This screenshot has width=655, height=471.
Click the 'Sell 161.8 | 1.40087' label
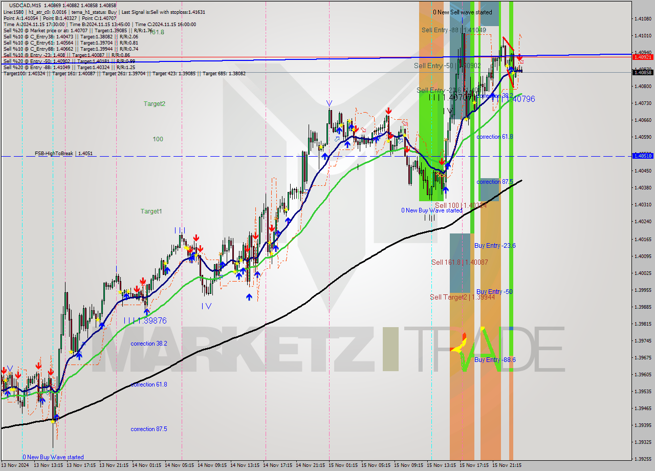tap(459, 262)
